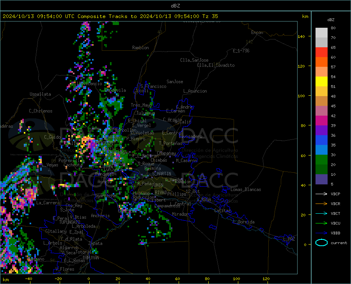351x284 pixels.
Task: Click the V_Flores label at bottom
Action: (x=65, y=269)
